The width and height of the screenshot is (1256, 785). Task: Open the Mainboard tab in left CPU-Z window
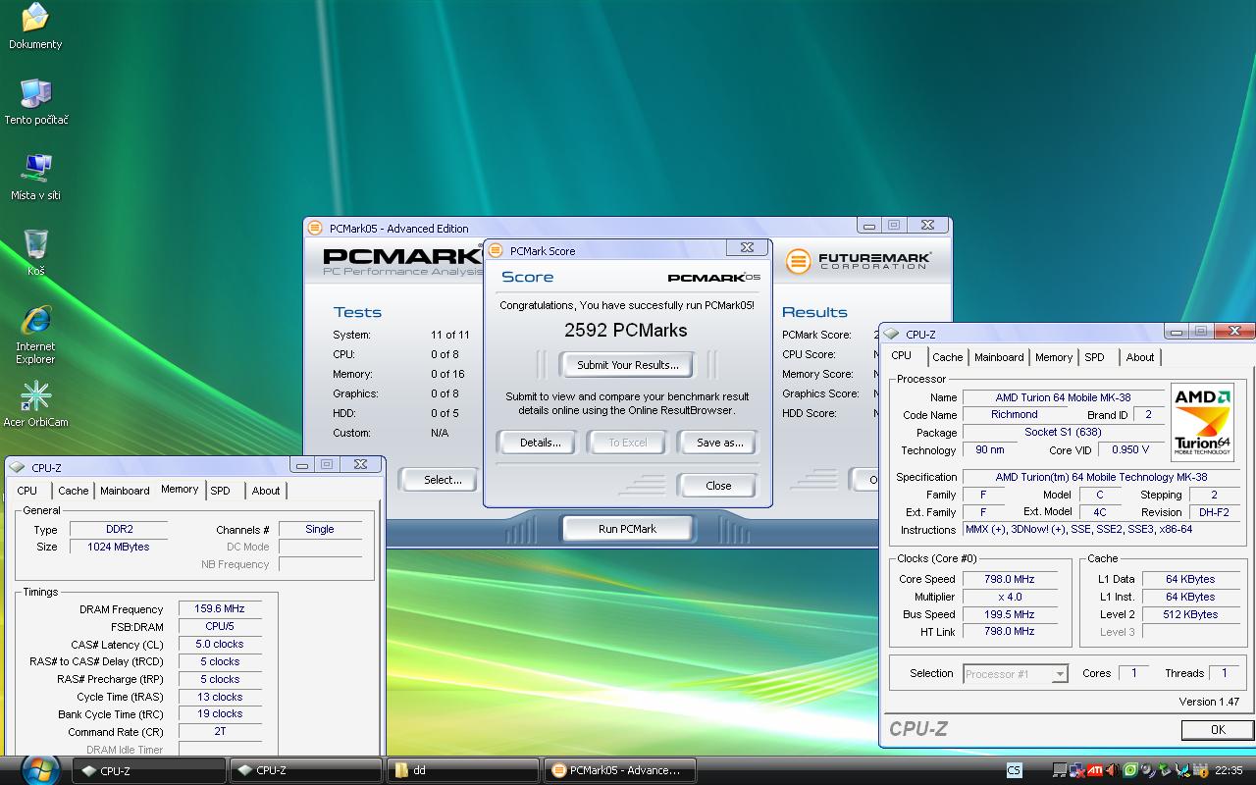tap(125, 491)
